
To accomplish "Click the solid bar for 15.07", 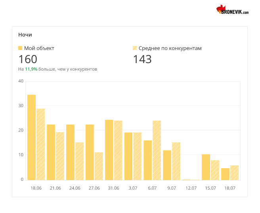I will point(206,167).
